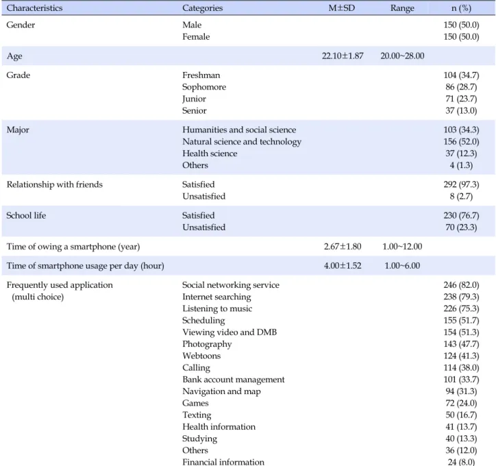Click the 'Range' column header
This screenshot has height=466, width=496.
(x=402, y=8)
